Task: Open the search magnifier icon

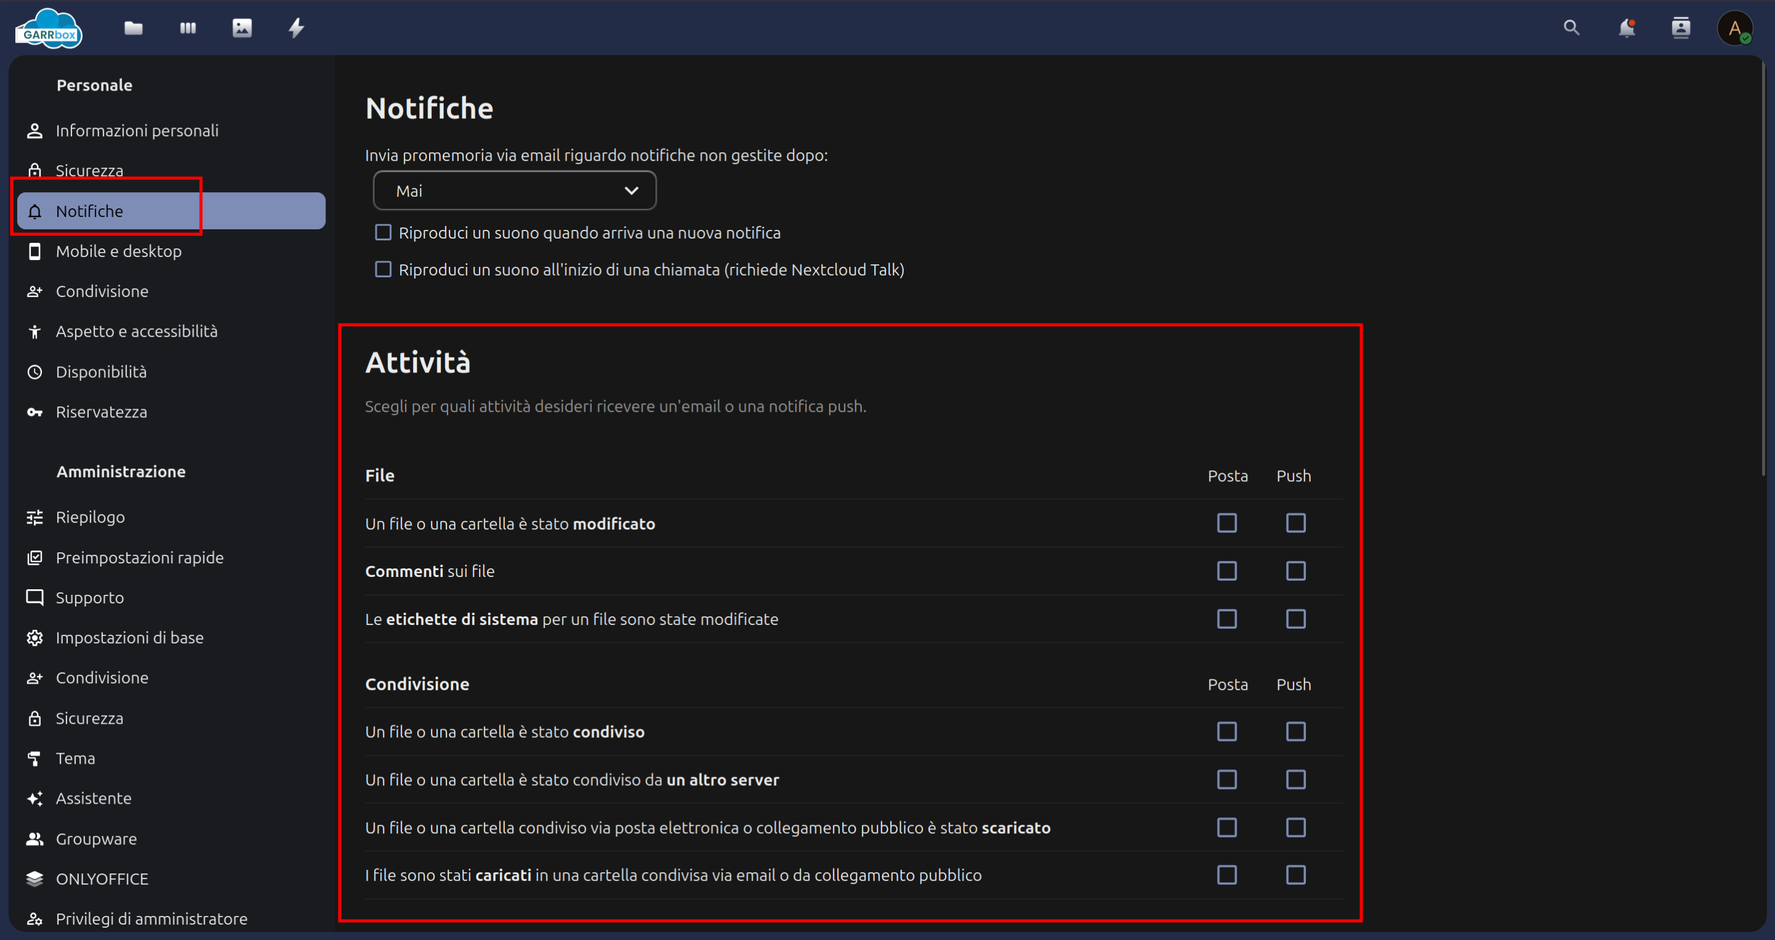Action: [1572, 28]
